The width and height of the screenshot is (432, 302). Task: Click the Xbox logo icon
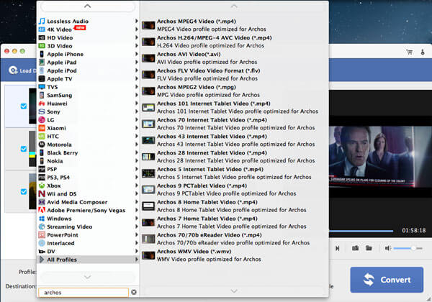(42, 186)
